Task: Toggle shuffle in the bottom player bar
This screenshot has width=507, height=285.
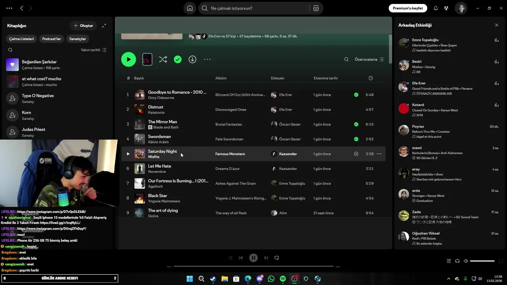Action: pyautogui.click(x=230, y=258)
